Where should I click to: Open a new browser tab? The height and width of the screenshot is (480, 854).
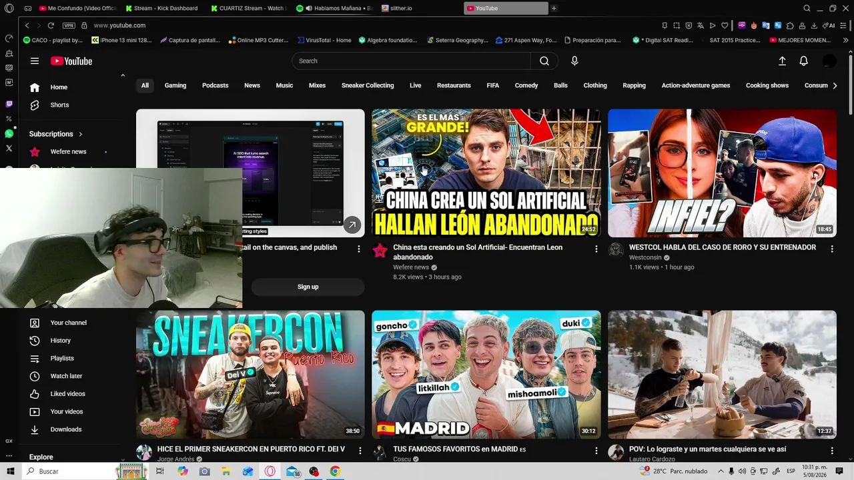click(x=554, y=8)
